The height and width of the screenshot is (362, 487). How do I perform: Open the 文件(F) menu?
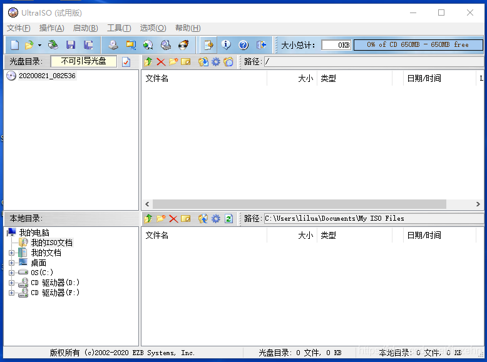[18, 28]
